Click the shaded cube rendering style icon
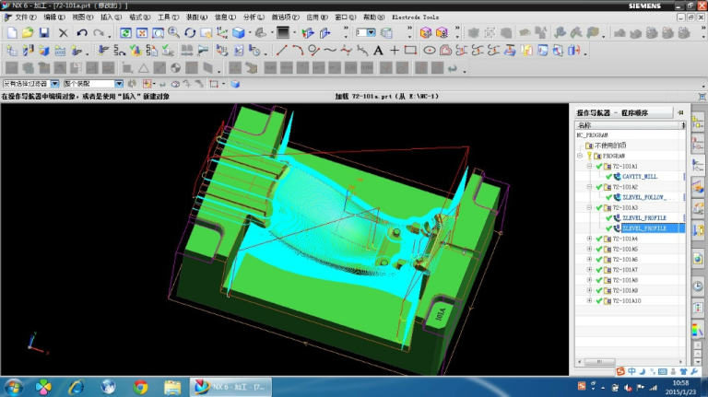708x397 pixels. [x=239, y=33]
